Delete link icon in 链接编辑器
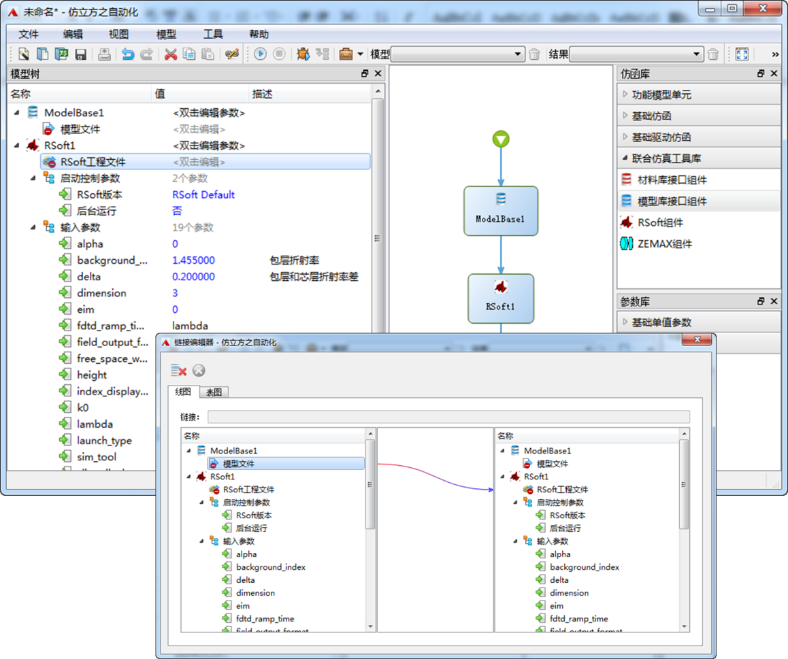Viewport: 788px width, 659px height. [x=179, y=371]
